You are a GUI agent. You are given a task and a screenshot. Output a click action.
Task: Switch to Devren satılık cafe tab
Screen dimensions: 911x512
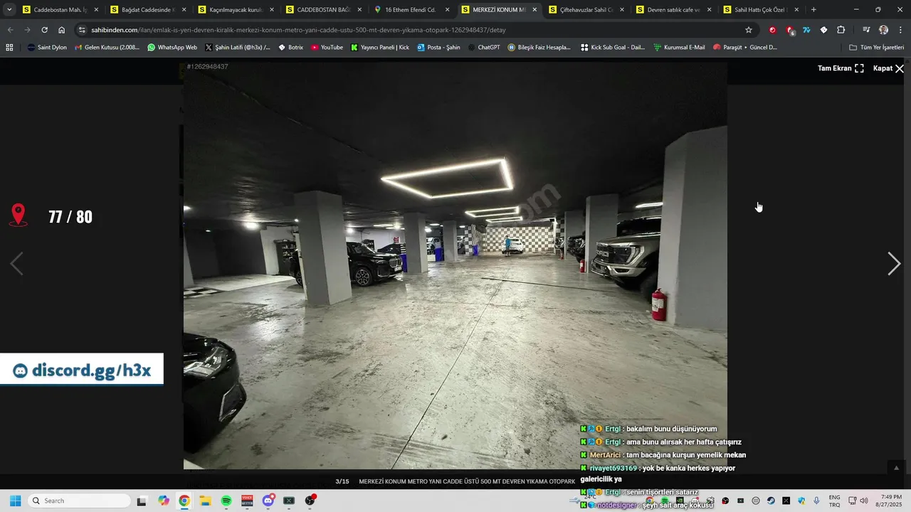coord(673,10)
